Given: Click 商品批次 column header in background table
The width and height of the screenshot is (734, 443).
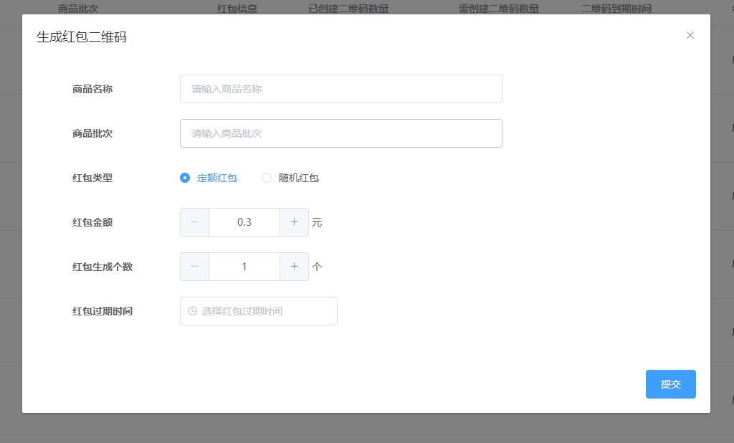Looking at the screenshot, I should (78, 9).
